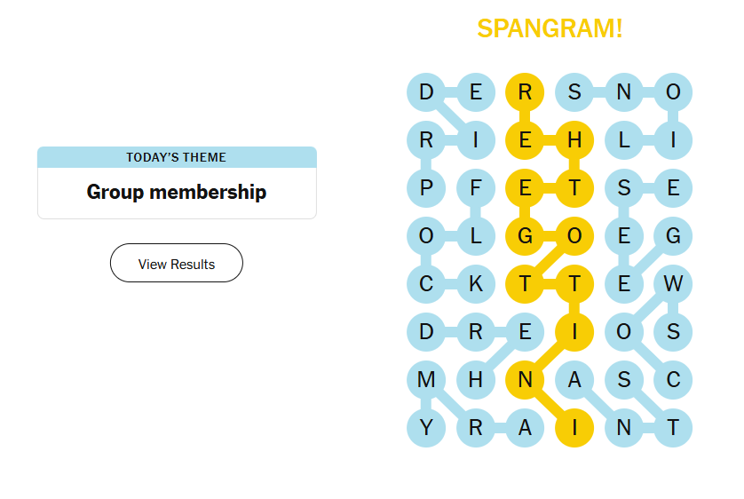Select the blue A tile beside yellow N
Viewport: 744px width, 499px height.
point(574,380)
